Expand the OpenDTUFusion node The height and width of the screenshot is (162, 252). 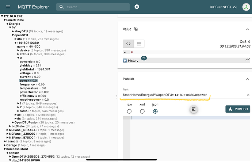pos(13,122)
